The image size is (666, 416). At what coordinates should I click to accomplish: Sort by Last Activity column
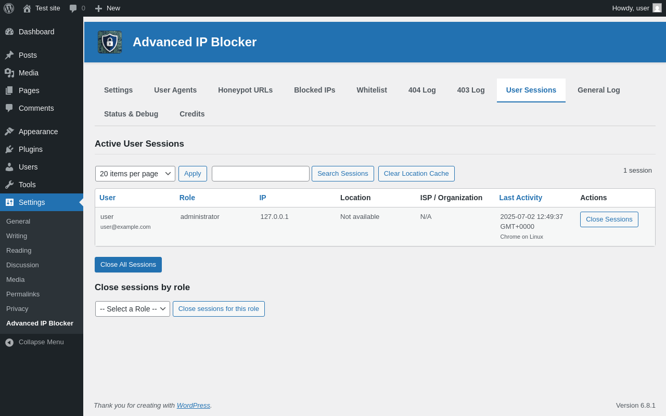coord(521,198)
